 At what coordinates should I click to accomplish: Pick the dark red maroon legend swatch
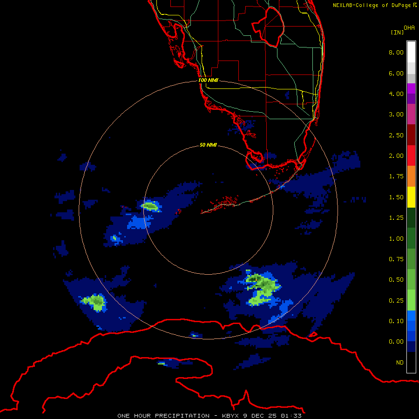tap(411, 135)
